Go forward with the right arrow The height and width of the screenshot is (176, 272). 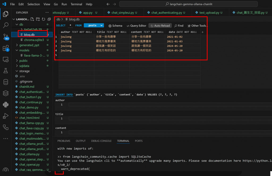(x=114, y=4)
